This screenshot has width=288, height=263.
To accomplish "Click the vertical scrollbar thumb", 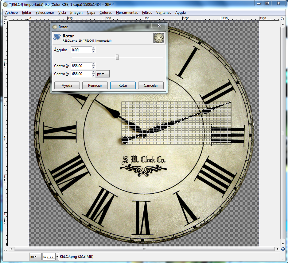I will 282,133.
